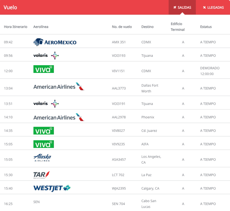Click American Airlines logo for Phoenix flight
230x211 pixels.
[59, 117]
